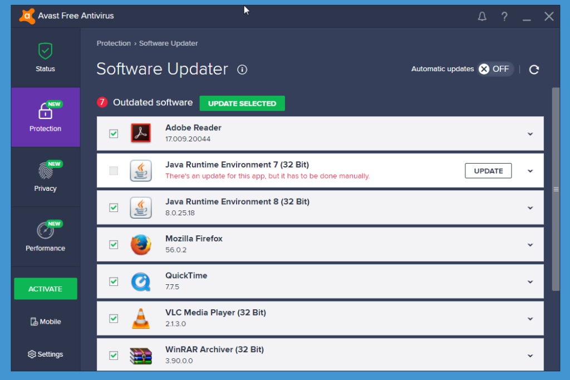Screen dimensions: 570x380
Task: Expand VLC Media Player details chevron
Action: click(530, 319)
